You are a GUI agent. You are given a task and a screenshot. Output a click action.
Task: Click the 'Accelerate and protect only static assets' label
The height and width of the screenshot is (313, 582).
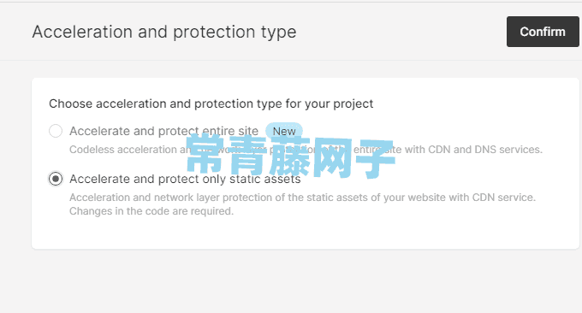pyautogui.click(x=185, y=179)
